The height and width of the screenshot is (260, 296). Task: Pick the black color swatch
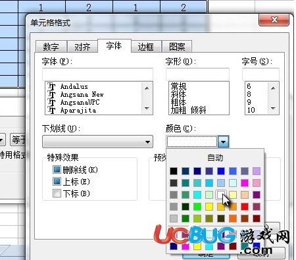[x=174, y=171]
